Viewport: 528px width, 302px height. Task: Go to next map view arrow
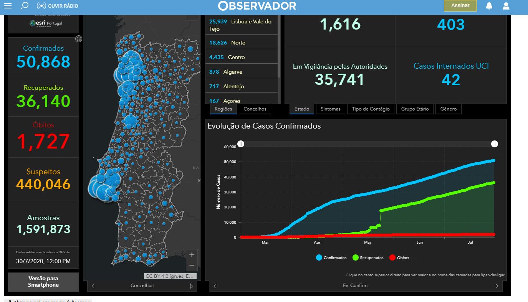[191, 286]
